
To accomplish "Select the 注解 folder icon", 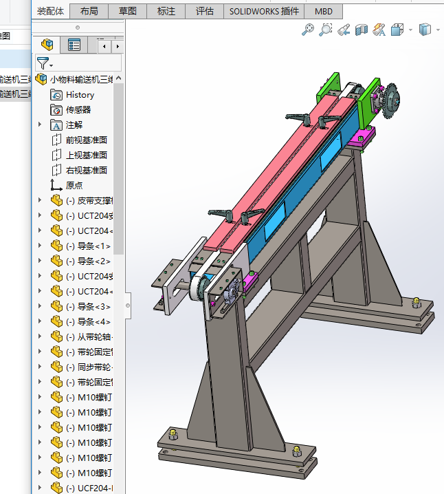I will (x=56, y=125).
